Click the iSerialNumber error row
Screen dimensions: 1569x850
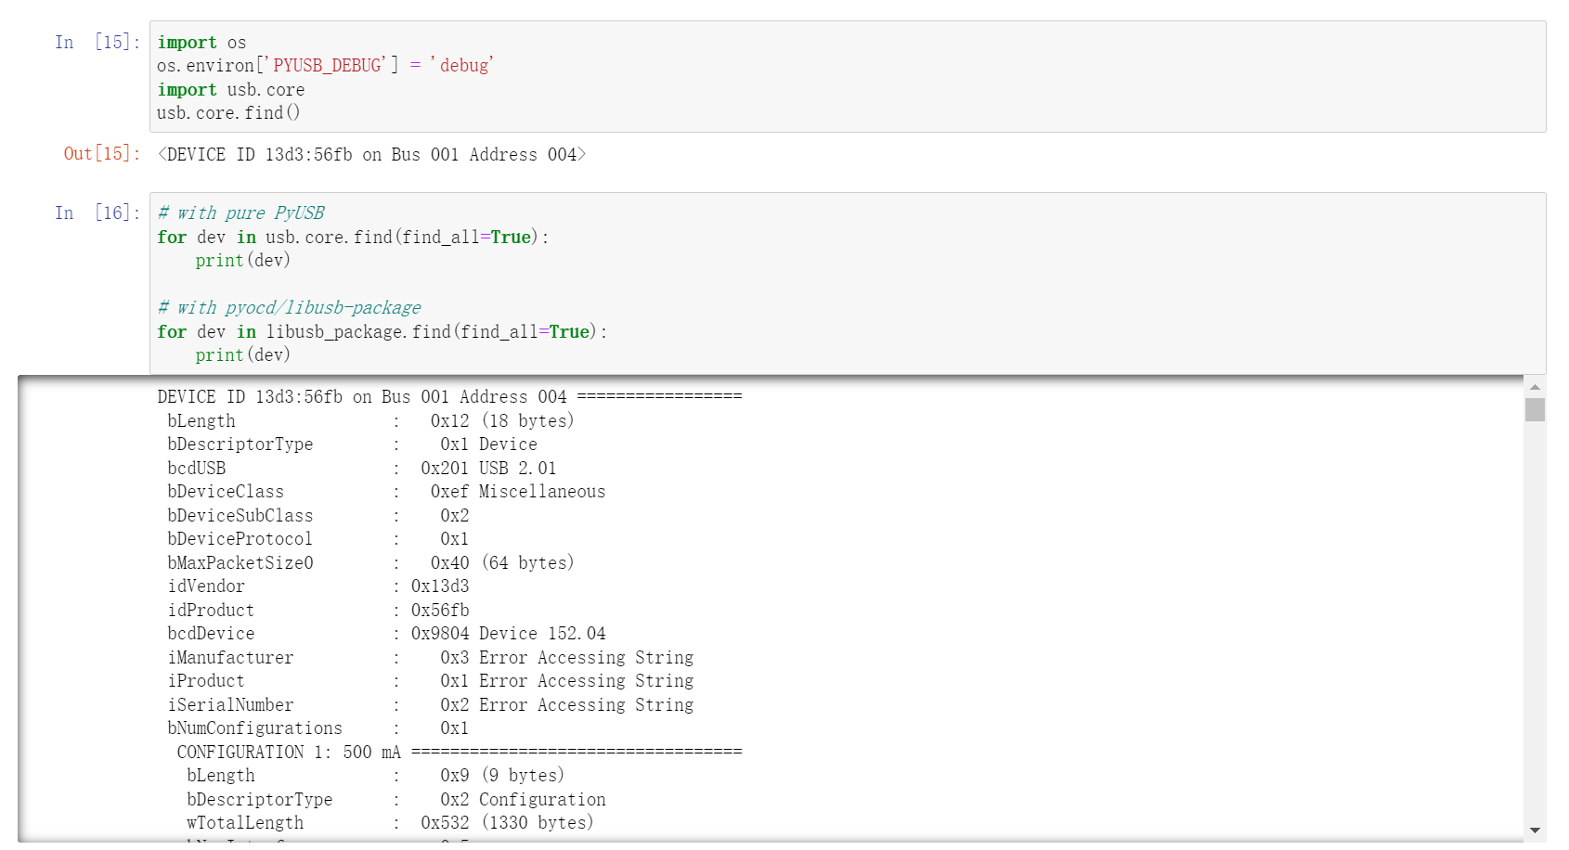(431, 705)
